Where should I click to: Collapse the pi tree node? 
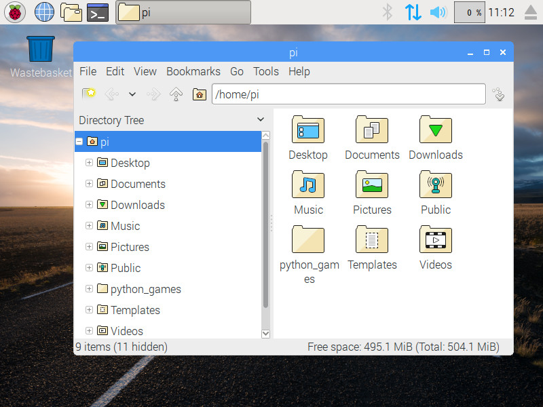coord(79,141)
